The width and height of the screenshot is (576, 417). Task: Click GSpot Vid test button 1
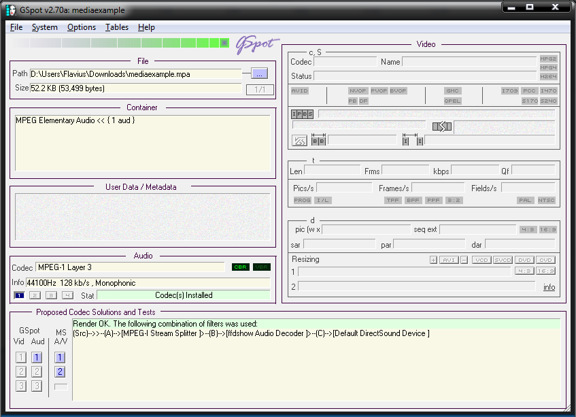pos(21,358)
